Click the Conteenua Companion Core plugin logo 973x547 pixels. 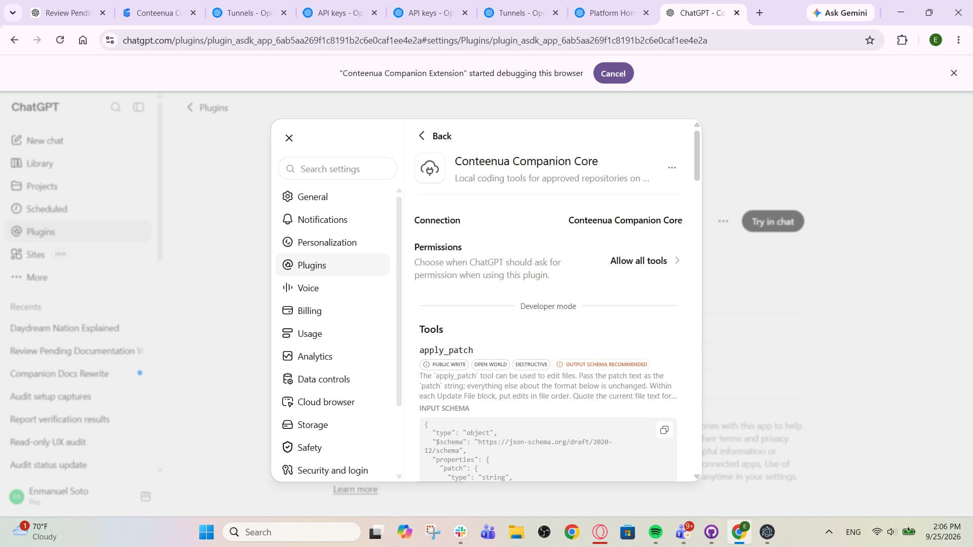430,168
